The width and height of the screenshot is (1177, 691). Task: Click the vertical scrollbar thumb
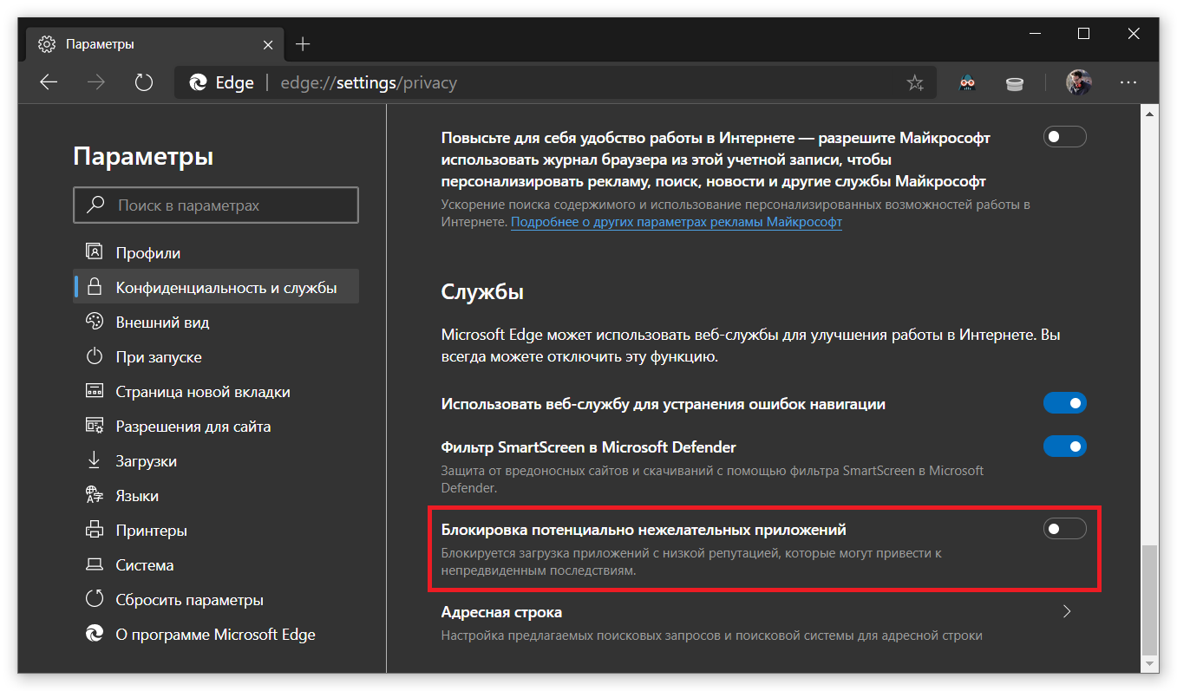pyautogui.click(x=1150, y=600)
